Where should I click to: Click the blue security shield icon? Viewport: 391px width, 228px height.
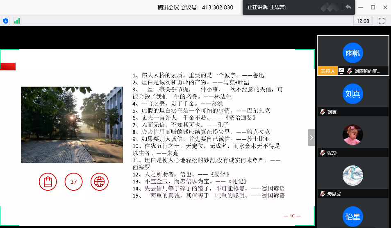(6, 20)
